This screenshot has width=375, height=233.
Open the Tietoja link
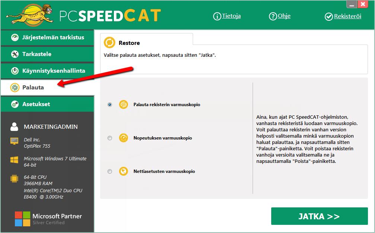pyautogui.click(x=231, y=16)
